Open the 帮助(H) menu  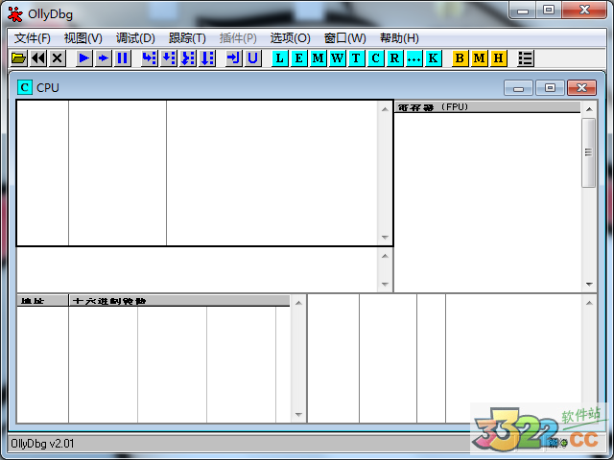[399, 38]
